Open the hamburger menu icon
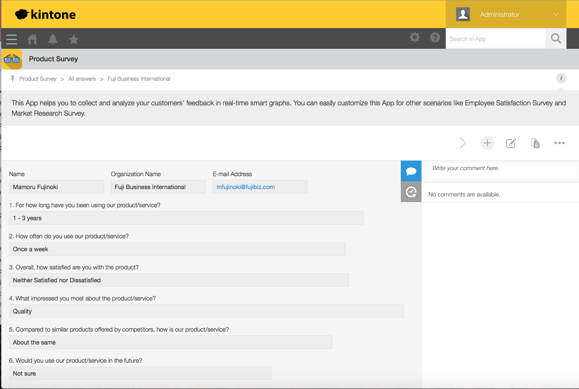 [x=12, y=39]
